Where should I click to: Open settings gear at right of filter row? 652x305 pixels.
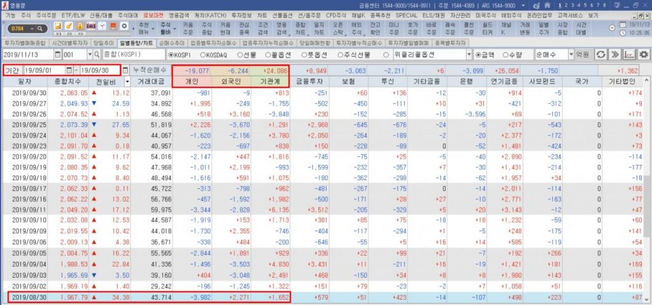pos(644,55)
